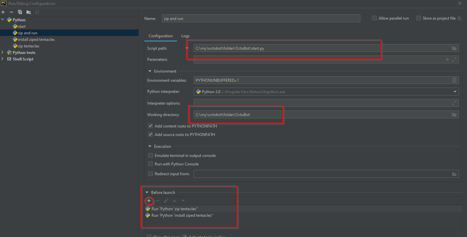
Task: Select the 'zip and run' configuration
Action: point(27,33)
